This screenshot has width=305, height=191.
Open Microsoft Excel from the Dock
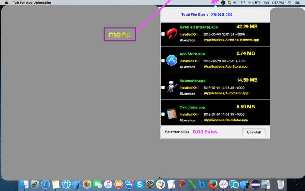tap(192, 184)
